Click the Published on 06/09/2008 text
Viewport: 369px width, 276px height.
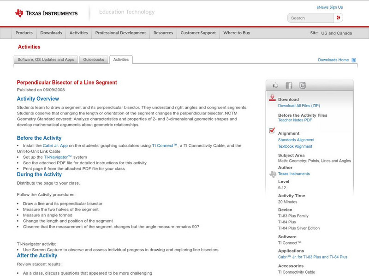[41, 90]
